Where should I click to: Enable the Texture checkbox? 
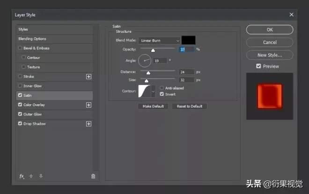24,67
